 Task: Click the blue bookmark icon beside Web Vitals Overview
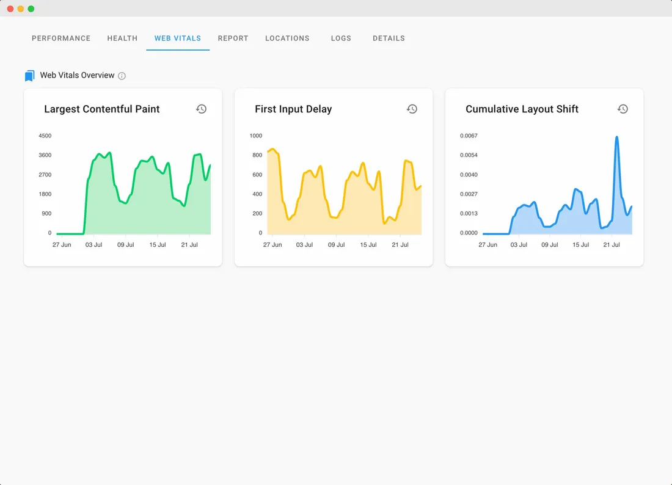click(x=29, y=76)
